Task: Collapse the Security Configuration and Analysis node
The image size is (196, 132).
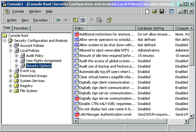Action: point(5,41)
